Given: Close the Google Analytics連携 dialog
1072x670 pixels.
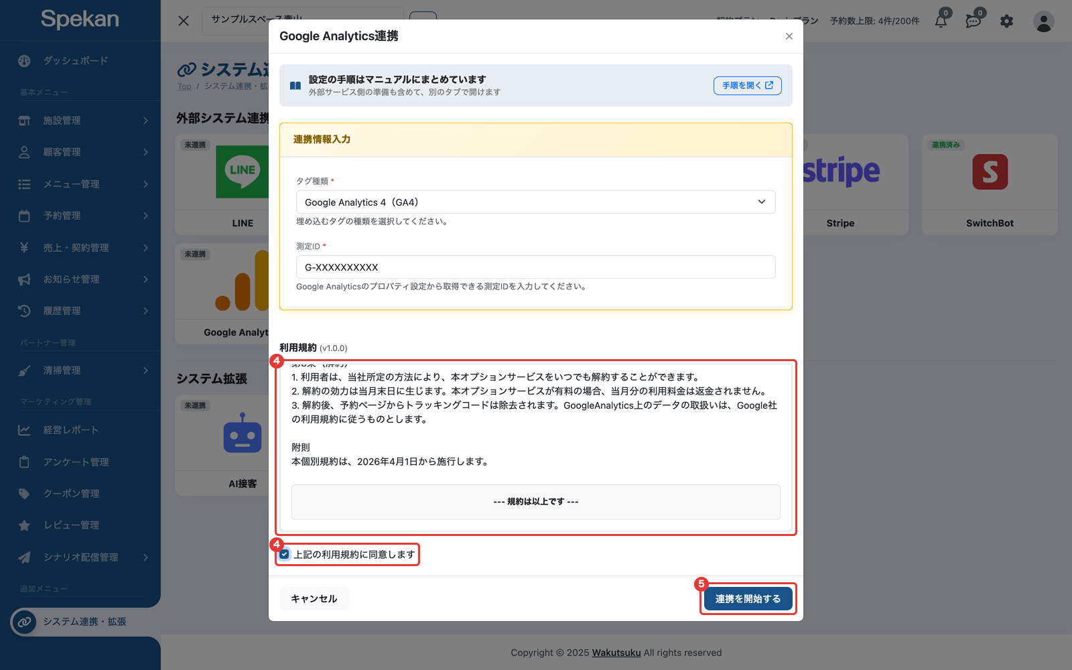Looking at the screenshot, I should pos(789,36).
